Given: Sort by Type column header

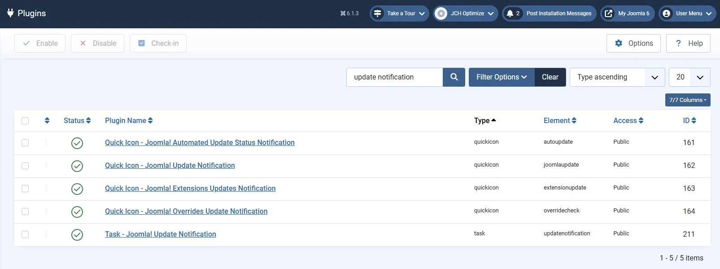Looking at the screenshot, I should pos(485,120).
